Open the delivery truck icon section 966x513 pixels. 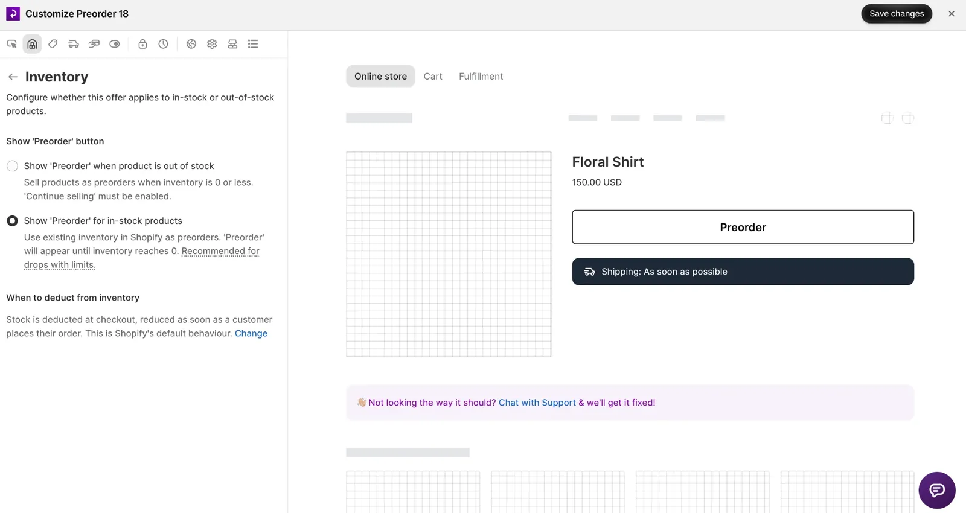[x=74, y=44]
